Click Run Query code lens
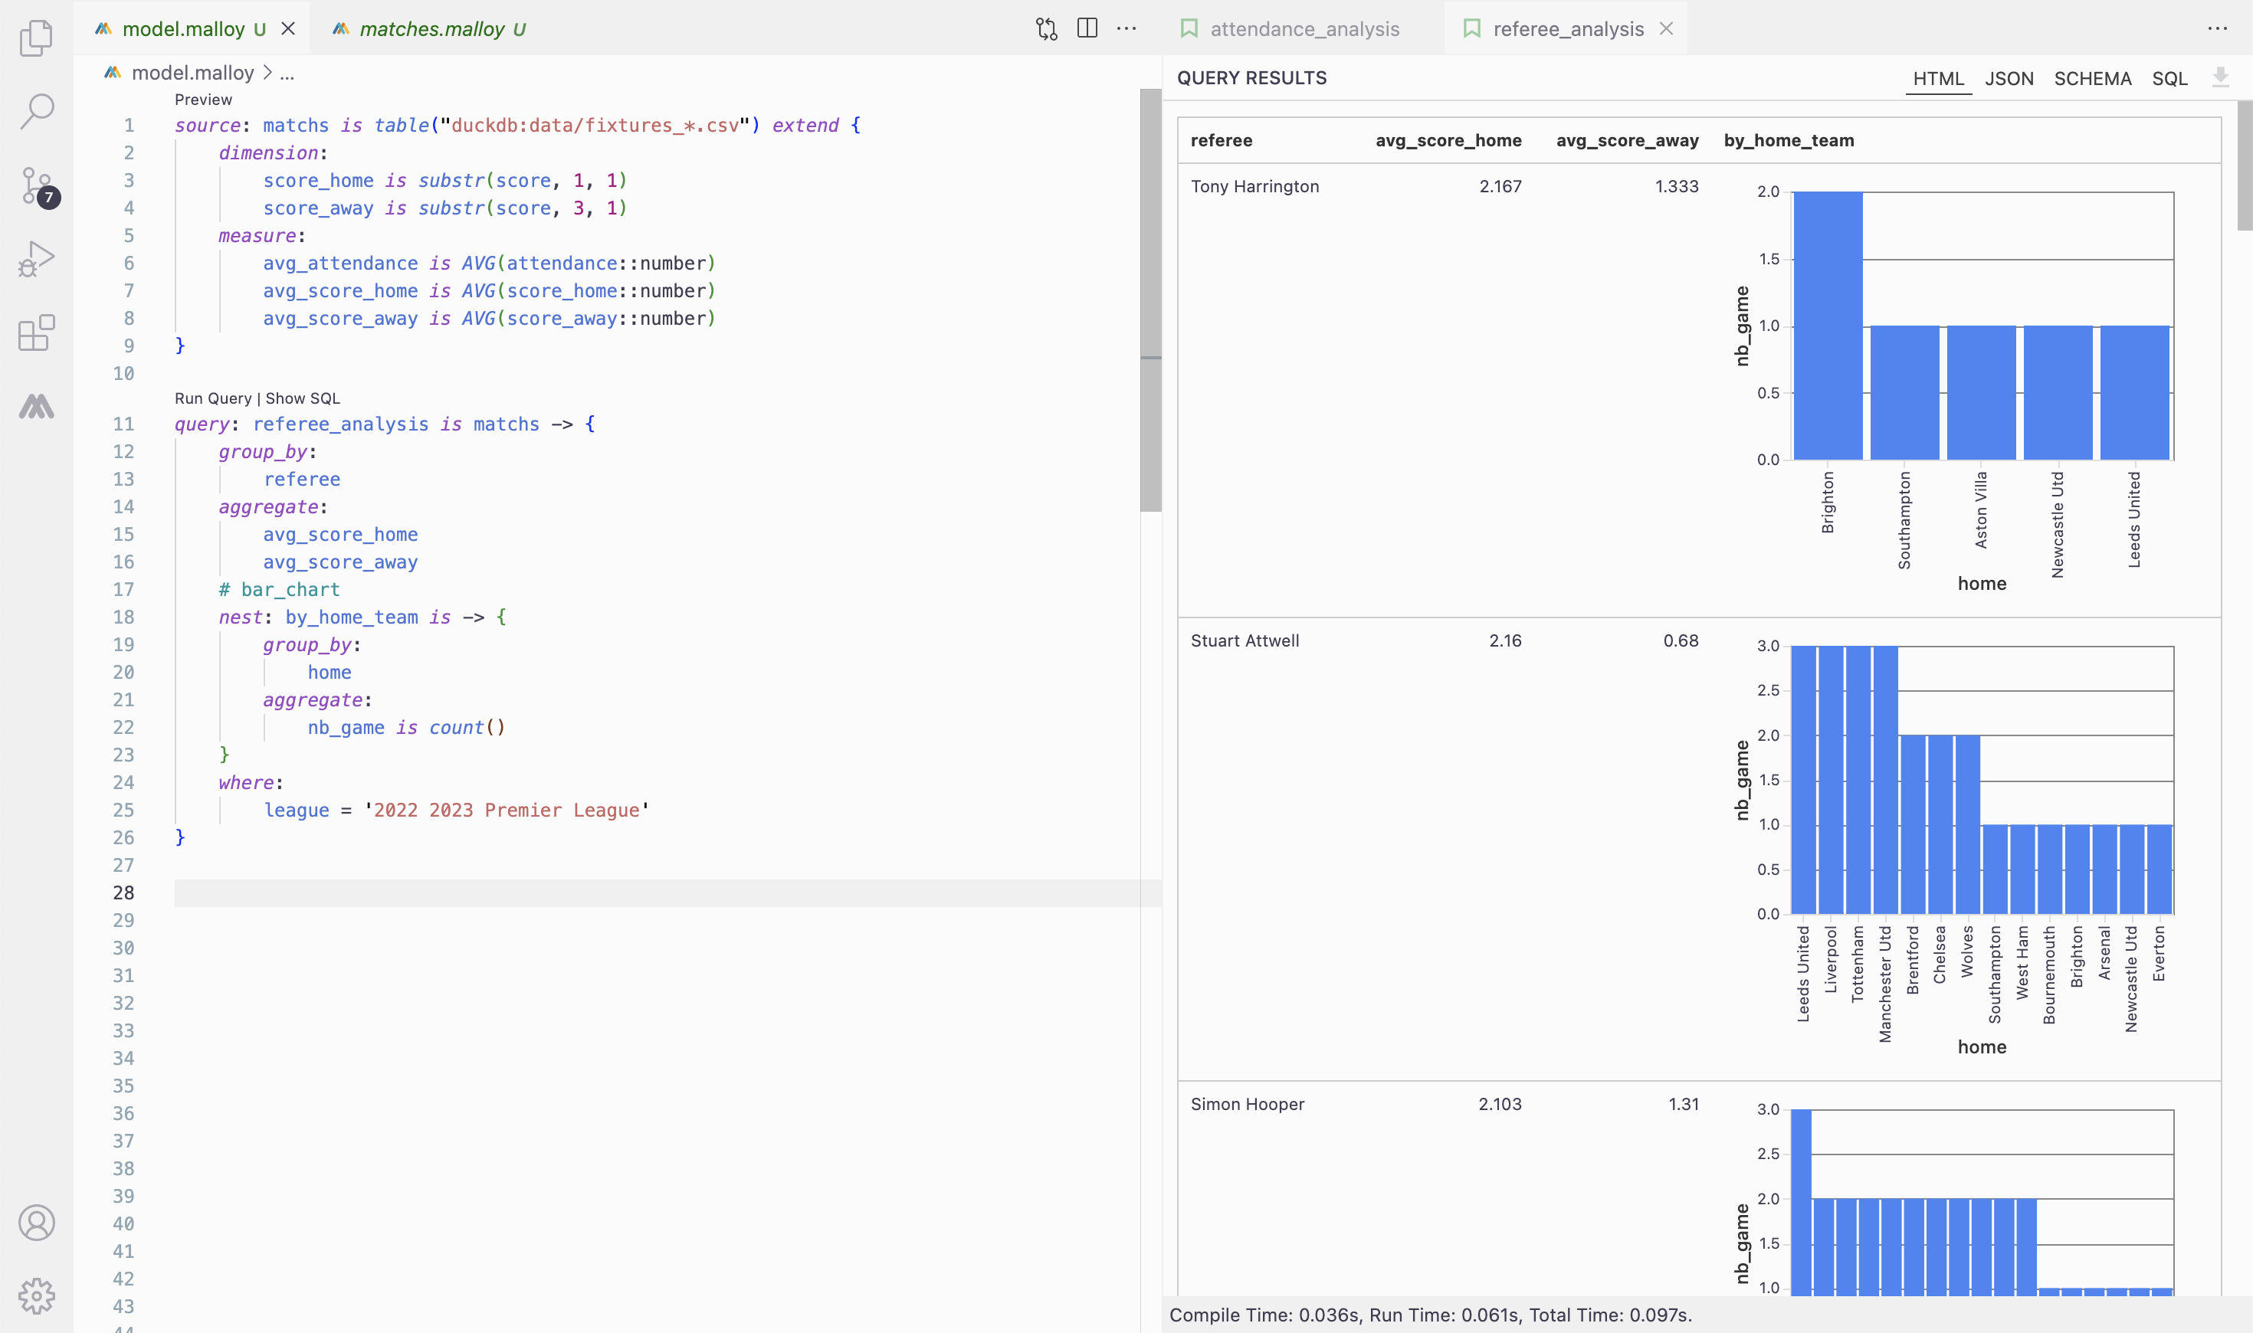Viewport: 2253px width, 1333px height. pyautogui.click(x=213, y=398)
